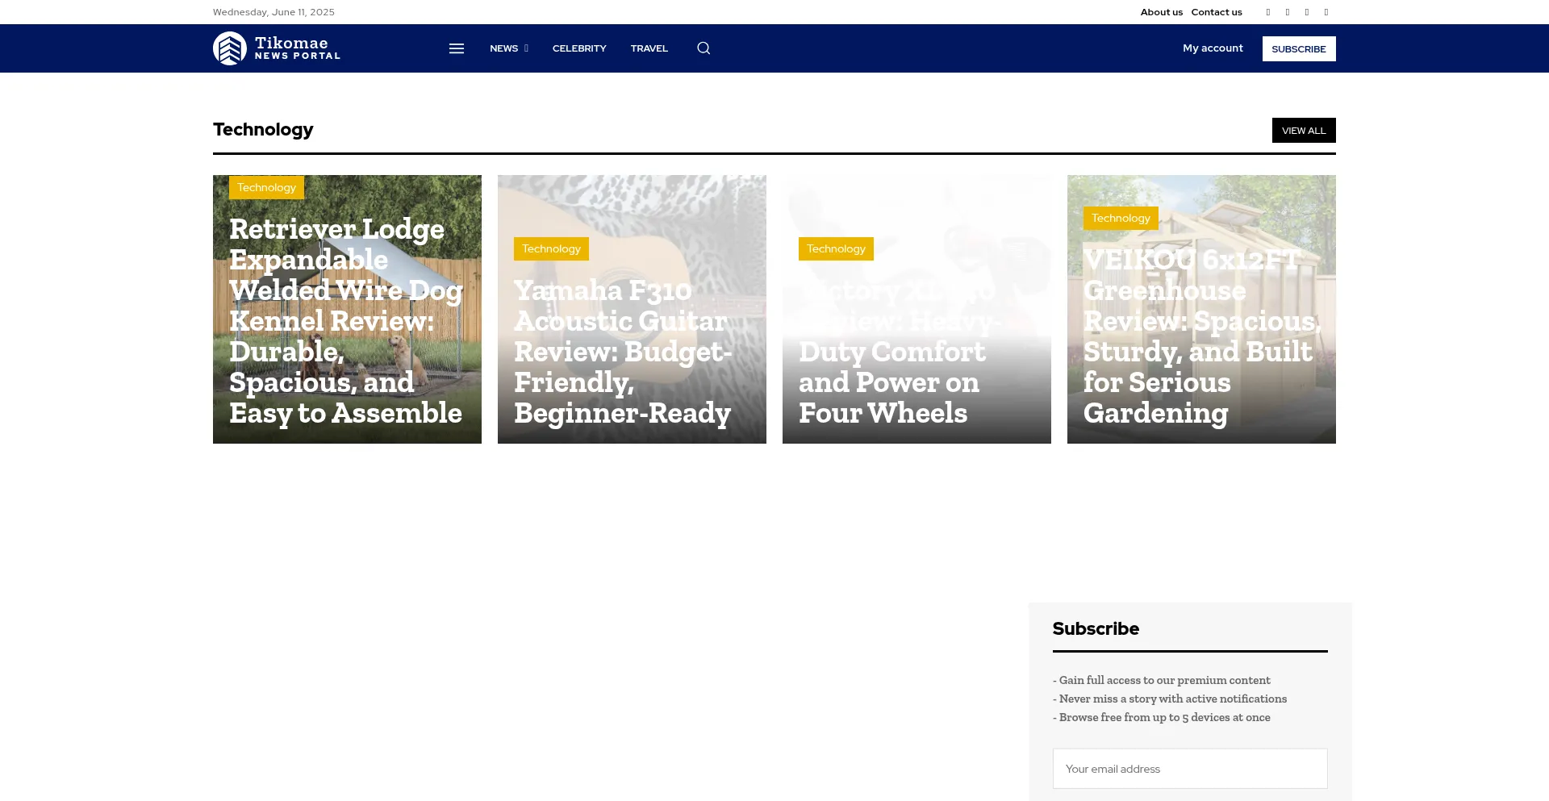Open the hamburger menu in the navbar
Image resolution: width=1549 pixels, height=801 pixels.
click(x=457, y=48)
